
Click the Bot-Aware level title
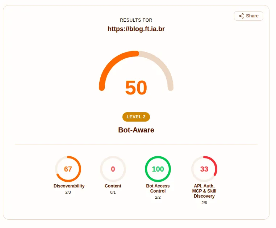[136, 130]
